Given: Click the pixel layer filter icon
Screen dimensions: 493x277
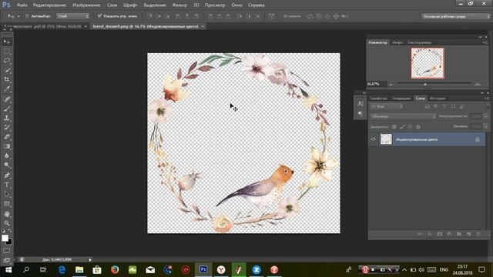Looking at the screenshot, I should 428,106.
